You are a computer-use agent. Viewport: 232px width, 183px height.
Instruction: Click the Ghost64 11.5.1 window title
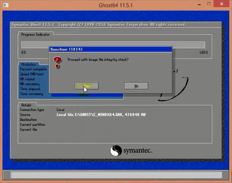(x=116, y=5)
